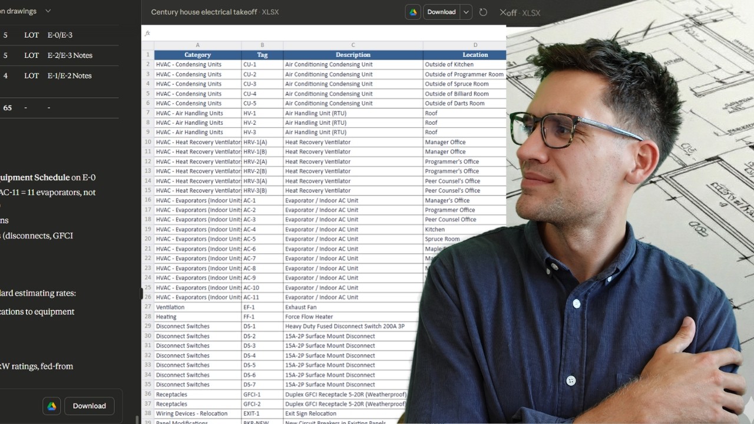Click "E-2/E-3 Notes" in the left panel
The image size is (754, 424).
pos(70,55)
